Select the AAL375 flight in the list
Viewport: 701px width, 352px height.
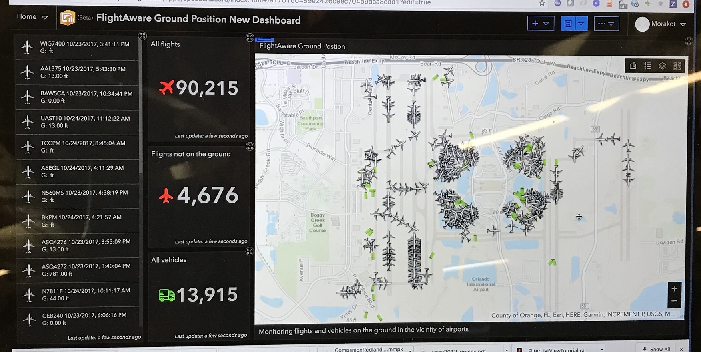pyautogui.click(x=77, y=72)
